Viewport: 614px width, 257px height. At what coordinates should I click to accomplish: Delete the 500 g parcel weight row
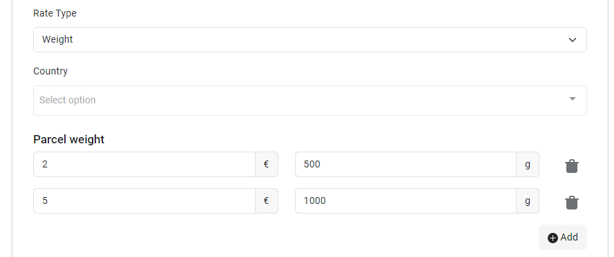[x=572, y=166]
